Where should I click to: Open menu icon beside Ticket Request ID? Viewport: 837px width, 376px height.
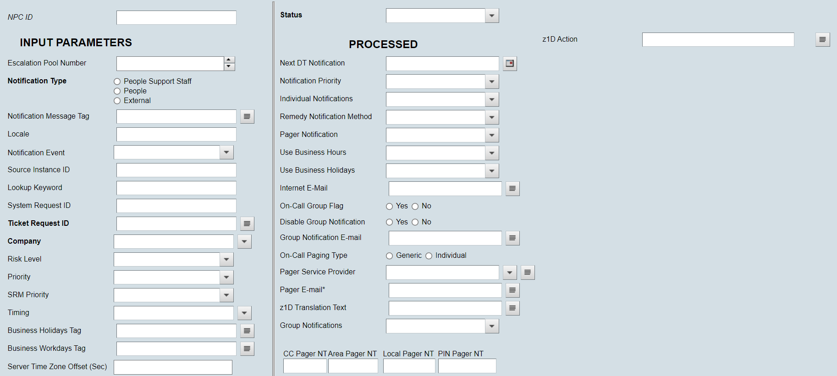[x=247, y=224]
